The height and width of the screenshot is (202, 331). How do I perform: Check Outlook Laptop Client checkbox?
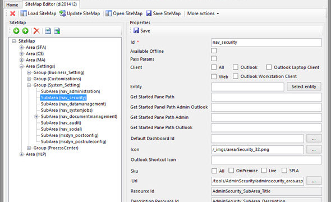[x=269, y=67]
